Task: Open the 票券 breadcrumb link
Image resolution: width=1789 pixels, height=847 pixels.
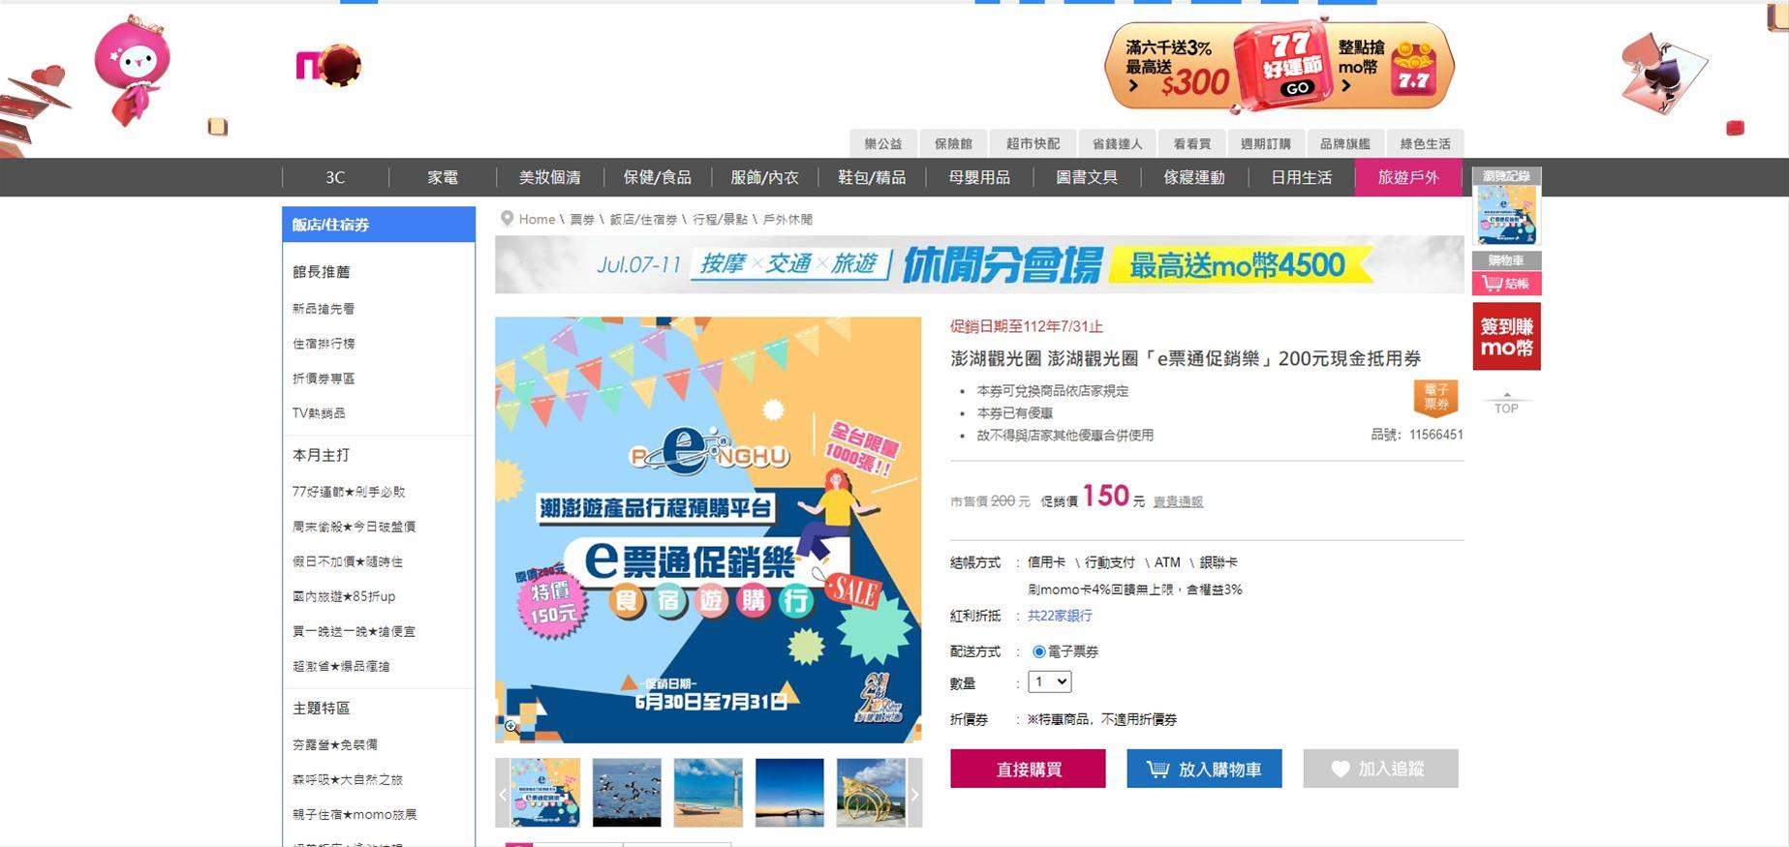Action: click(x=582, y=220)
